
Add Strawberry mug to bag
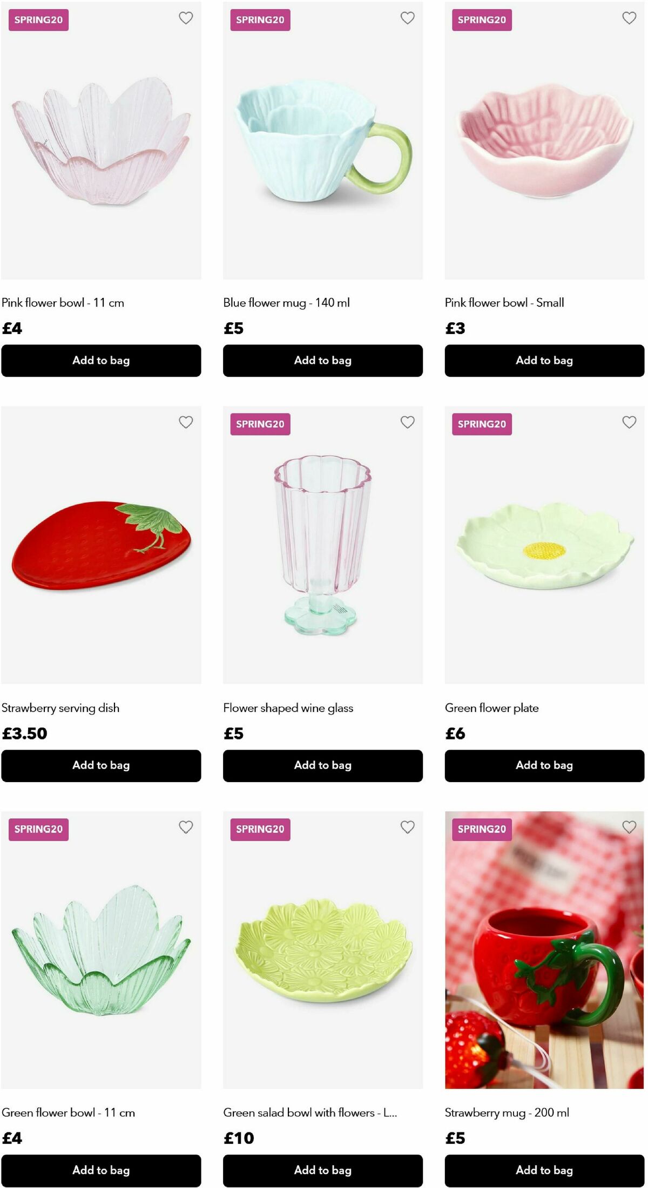coord(544,1170)
